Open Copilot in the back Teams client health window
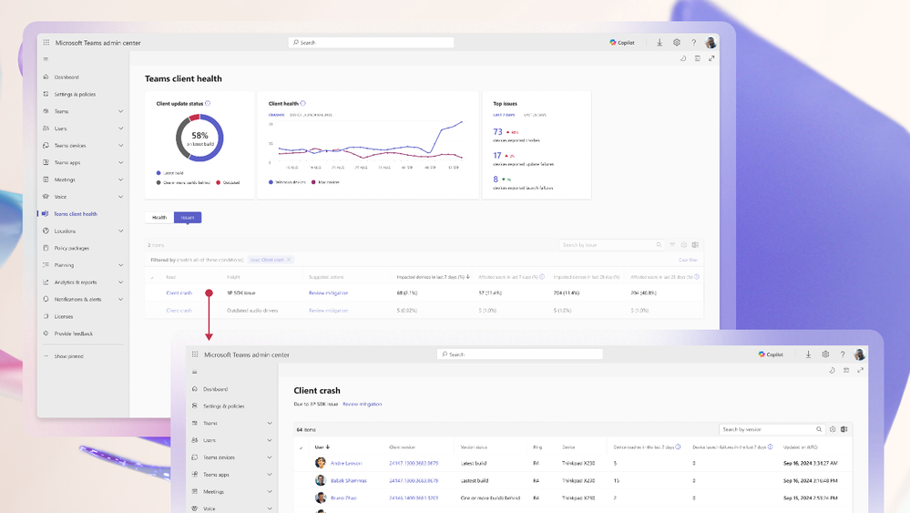Viewport: 910px width, 513px height. (x=622, y=42)
